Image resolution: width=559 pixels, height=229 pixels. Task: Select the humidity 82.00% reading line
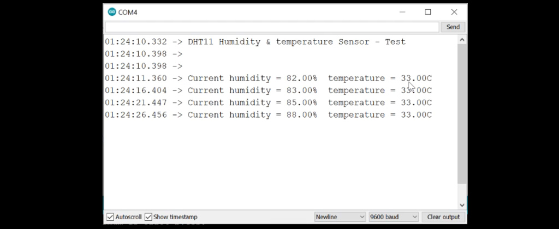pyautogui.click(x=268, y=79)
